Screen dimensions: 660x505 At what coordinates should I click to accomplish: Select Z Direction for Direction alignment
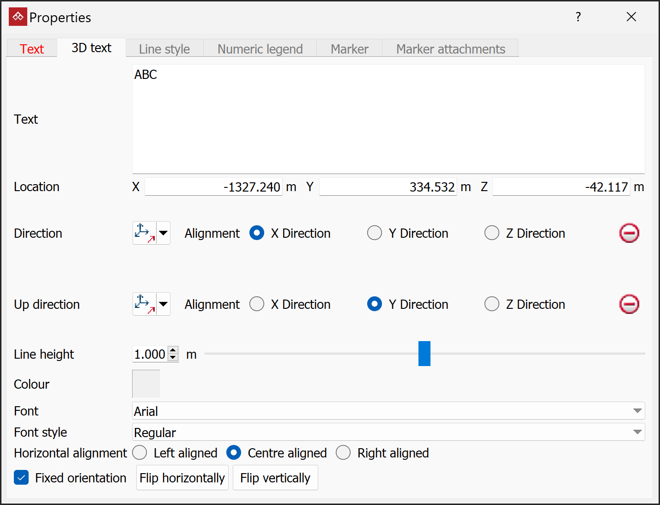click(492, 233)
